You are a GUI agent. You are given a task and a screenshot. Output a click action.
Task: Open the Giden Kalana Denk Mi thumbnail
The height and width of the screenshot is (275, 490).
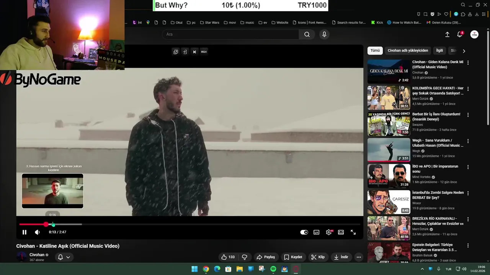tap(389, 71)
